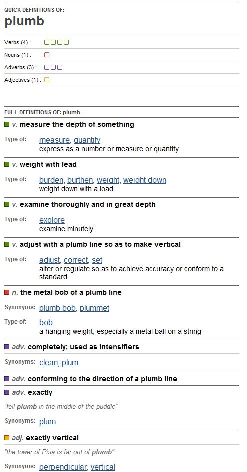Open the 'explore' link
This screenshot has height=472, width=247.
[x=52, y=220]
